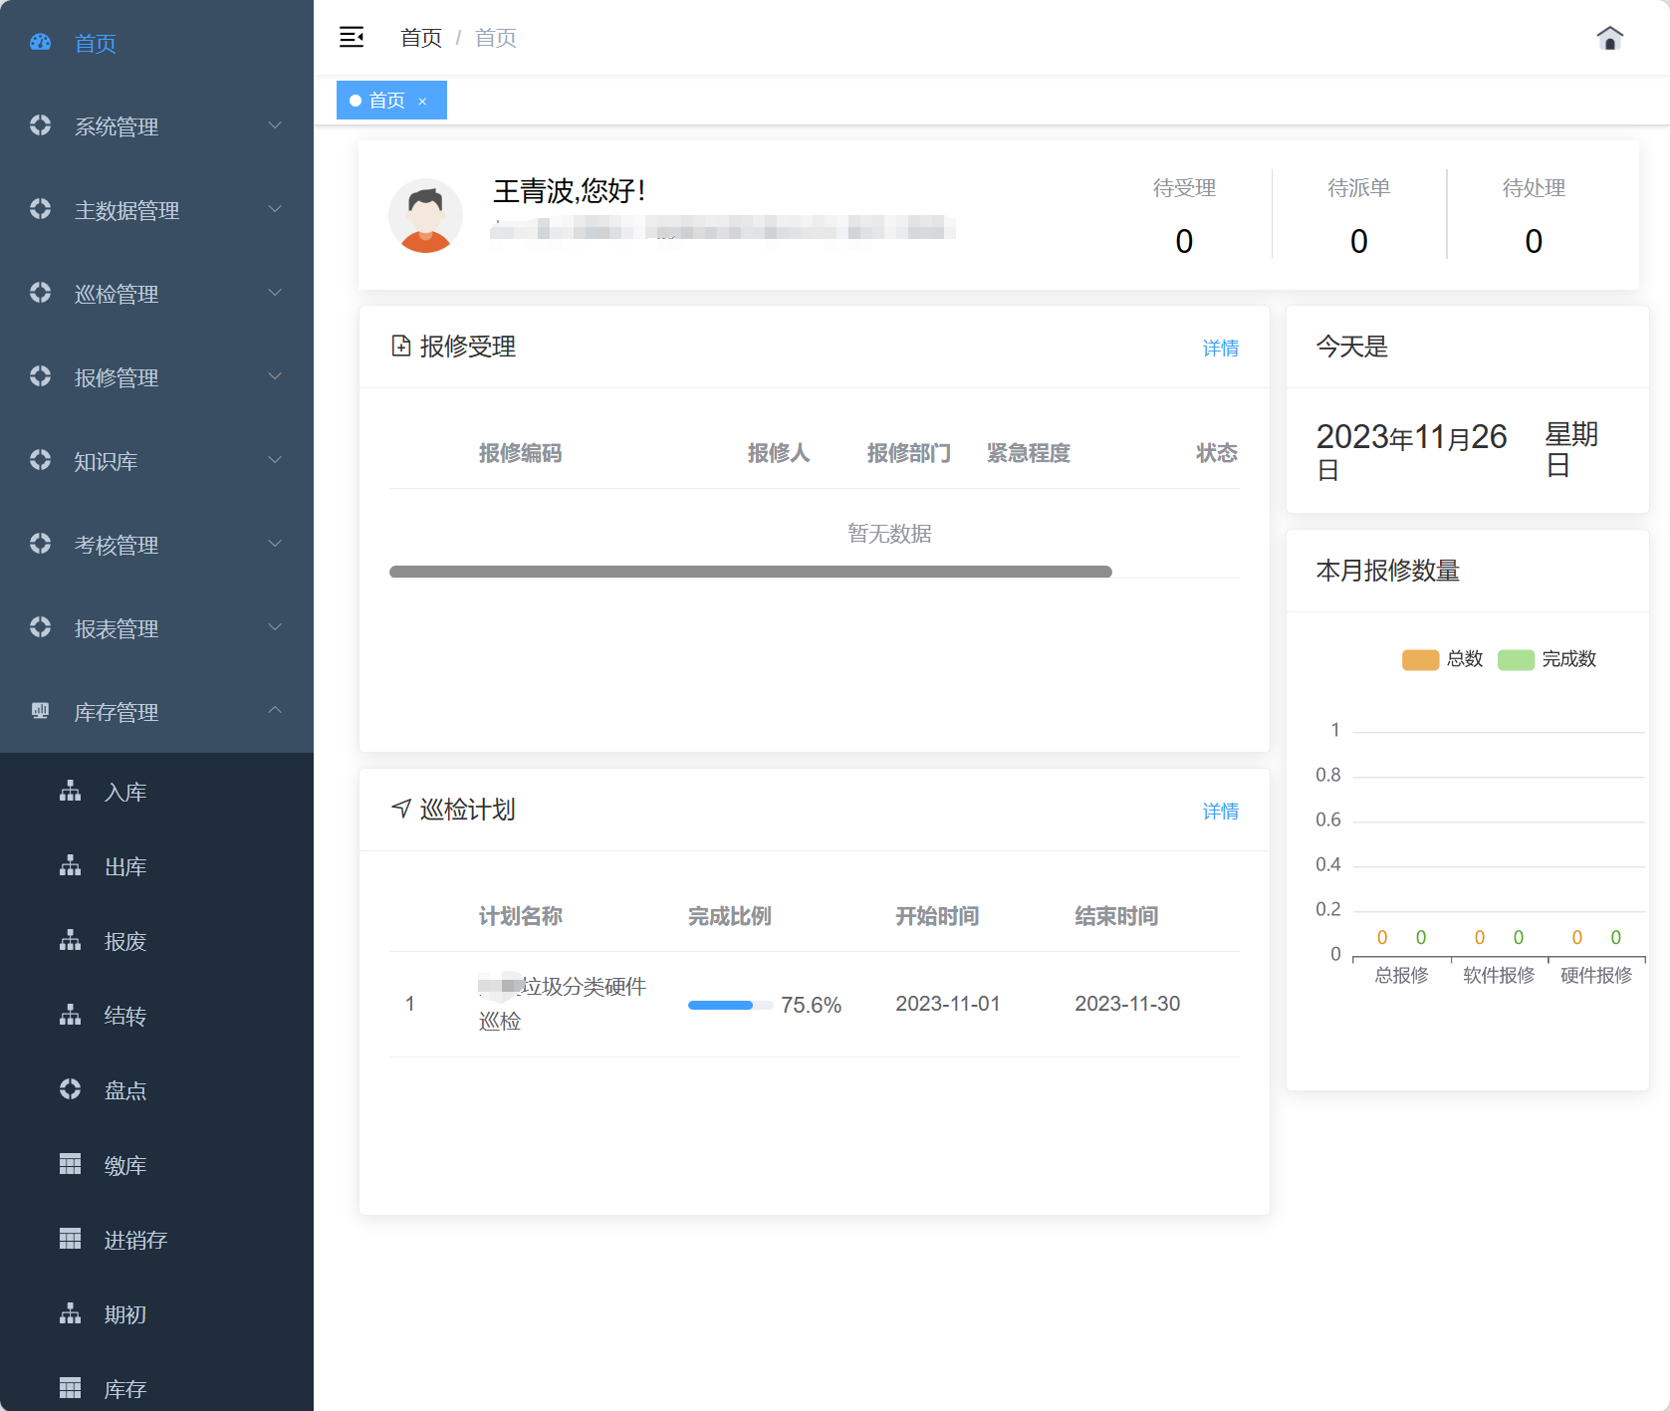The width and height of the screenshot is (1670, 1411).
Task: Click the 报废 tree icon
Action: coord(70,940)
